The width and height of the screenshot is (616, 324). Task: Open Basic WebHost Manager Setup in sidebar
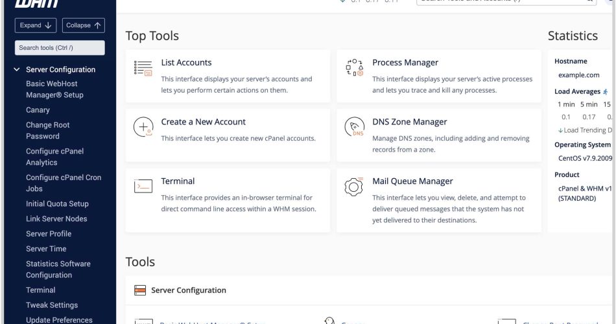(x=54, y=89)
